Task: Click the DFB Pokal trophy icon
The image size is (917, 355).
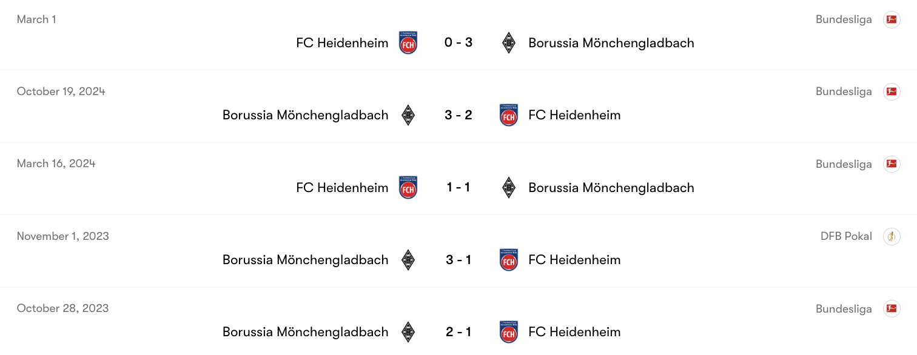Action: pyautogui.click(x=892, y=236)
